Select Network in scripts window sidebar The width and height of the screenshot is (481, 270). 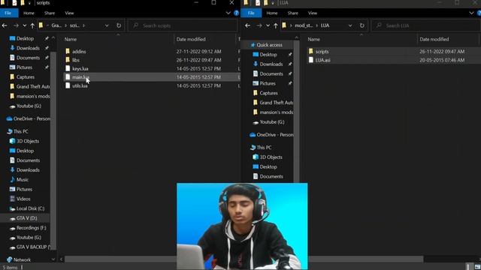click(22, 259)
